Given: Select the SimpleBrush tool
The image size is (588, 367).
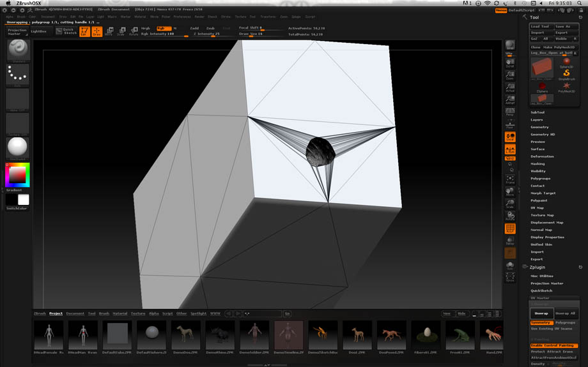Looking at the screenshot, I should click(566, 74).
